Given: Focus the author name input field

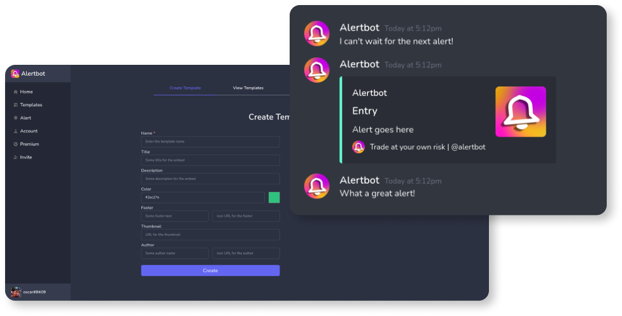Looking at the screenshot, I should pos(174,253).
